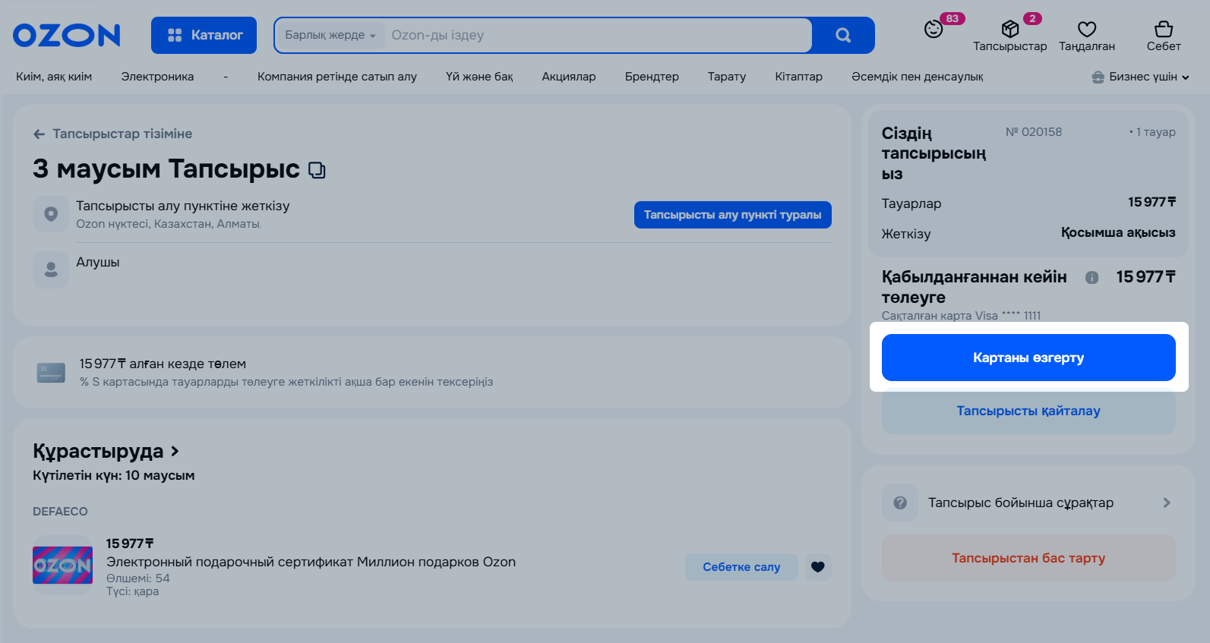Click the magnifier search button
Screen dimensions: 1210x643
tap(843, 35)
